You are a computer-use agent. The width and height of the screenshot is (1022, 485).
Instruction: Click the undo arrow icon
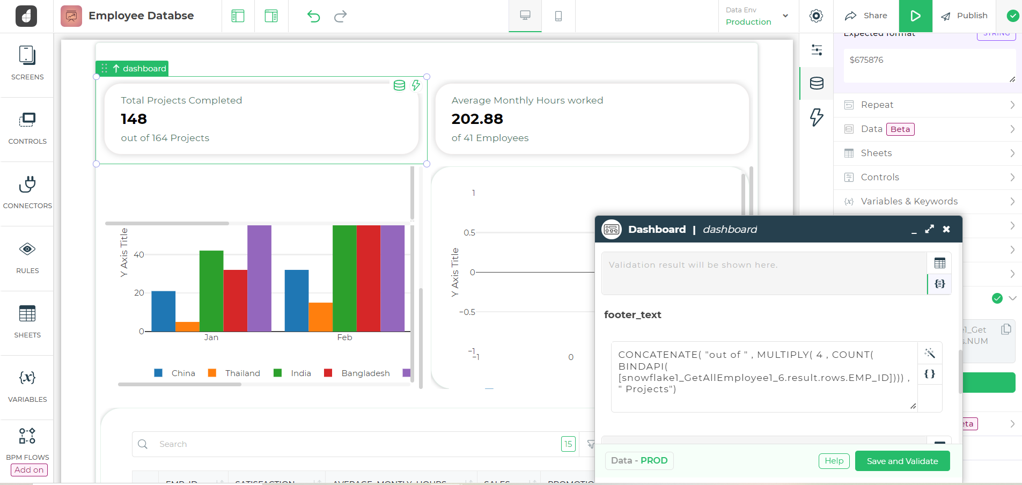coord(313,16)
